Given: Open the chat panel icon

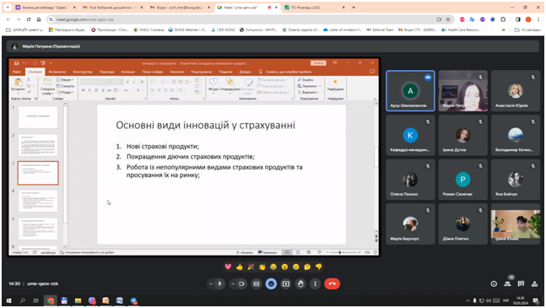Looking at the screenshot, I should 521,284.
